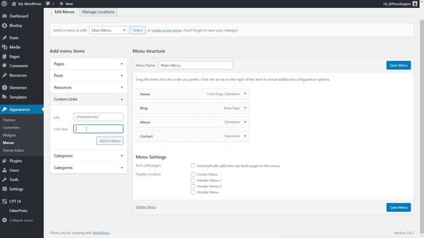Click the Plugins plug icon

pyautogui.click(x=5, y=161)
